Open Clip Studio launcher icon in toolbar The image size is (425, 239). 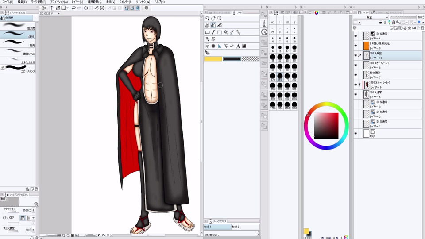tap(44, 8)
